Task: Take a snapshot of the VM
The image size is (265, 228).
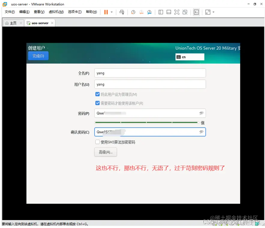Action: (133, 12)
